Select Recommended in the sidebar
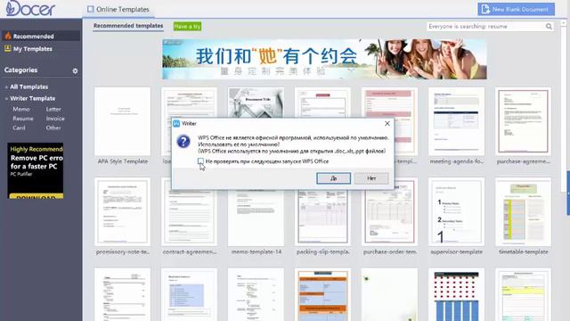Image resolution: width=570 pixels, height=321 pixels. [41, 36]
